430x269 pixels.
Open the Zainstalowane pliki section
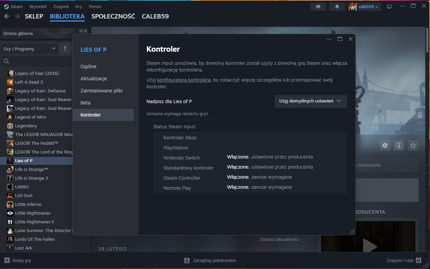[103, 91]
